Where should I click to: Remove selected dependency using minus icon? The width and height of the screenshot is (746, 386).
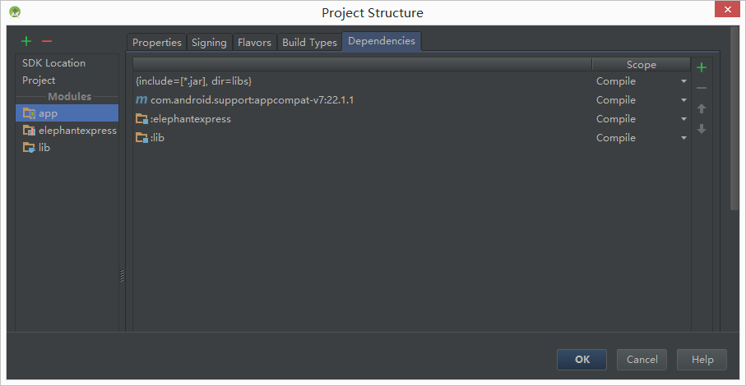[702, 88]
